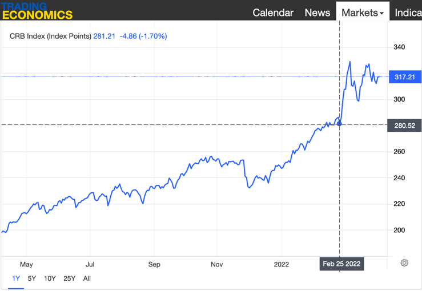Click the CRB Index (Index Points) title
Image resolution: width=422 pixels, height=291 pixels.
click(x=50, y=36)
